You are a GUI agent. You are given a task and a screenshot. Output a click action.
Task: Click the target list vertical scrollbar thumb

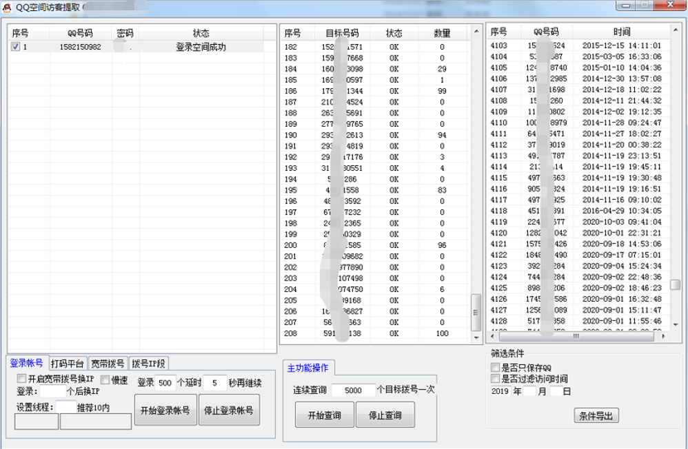(476, 312)
